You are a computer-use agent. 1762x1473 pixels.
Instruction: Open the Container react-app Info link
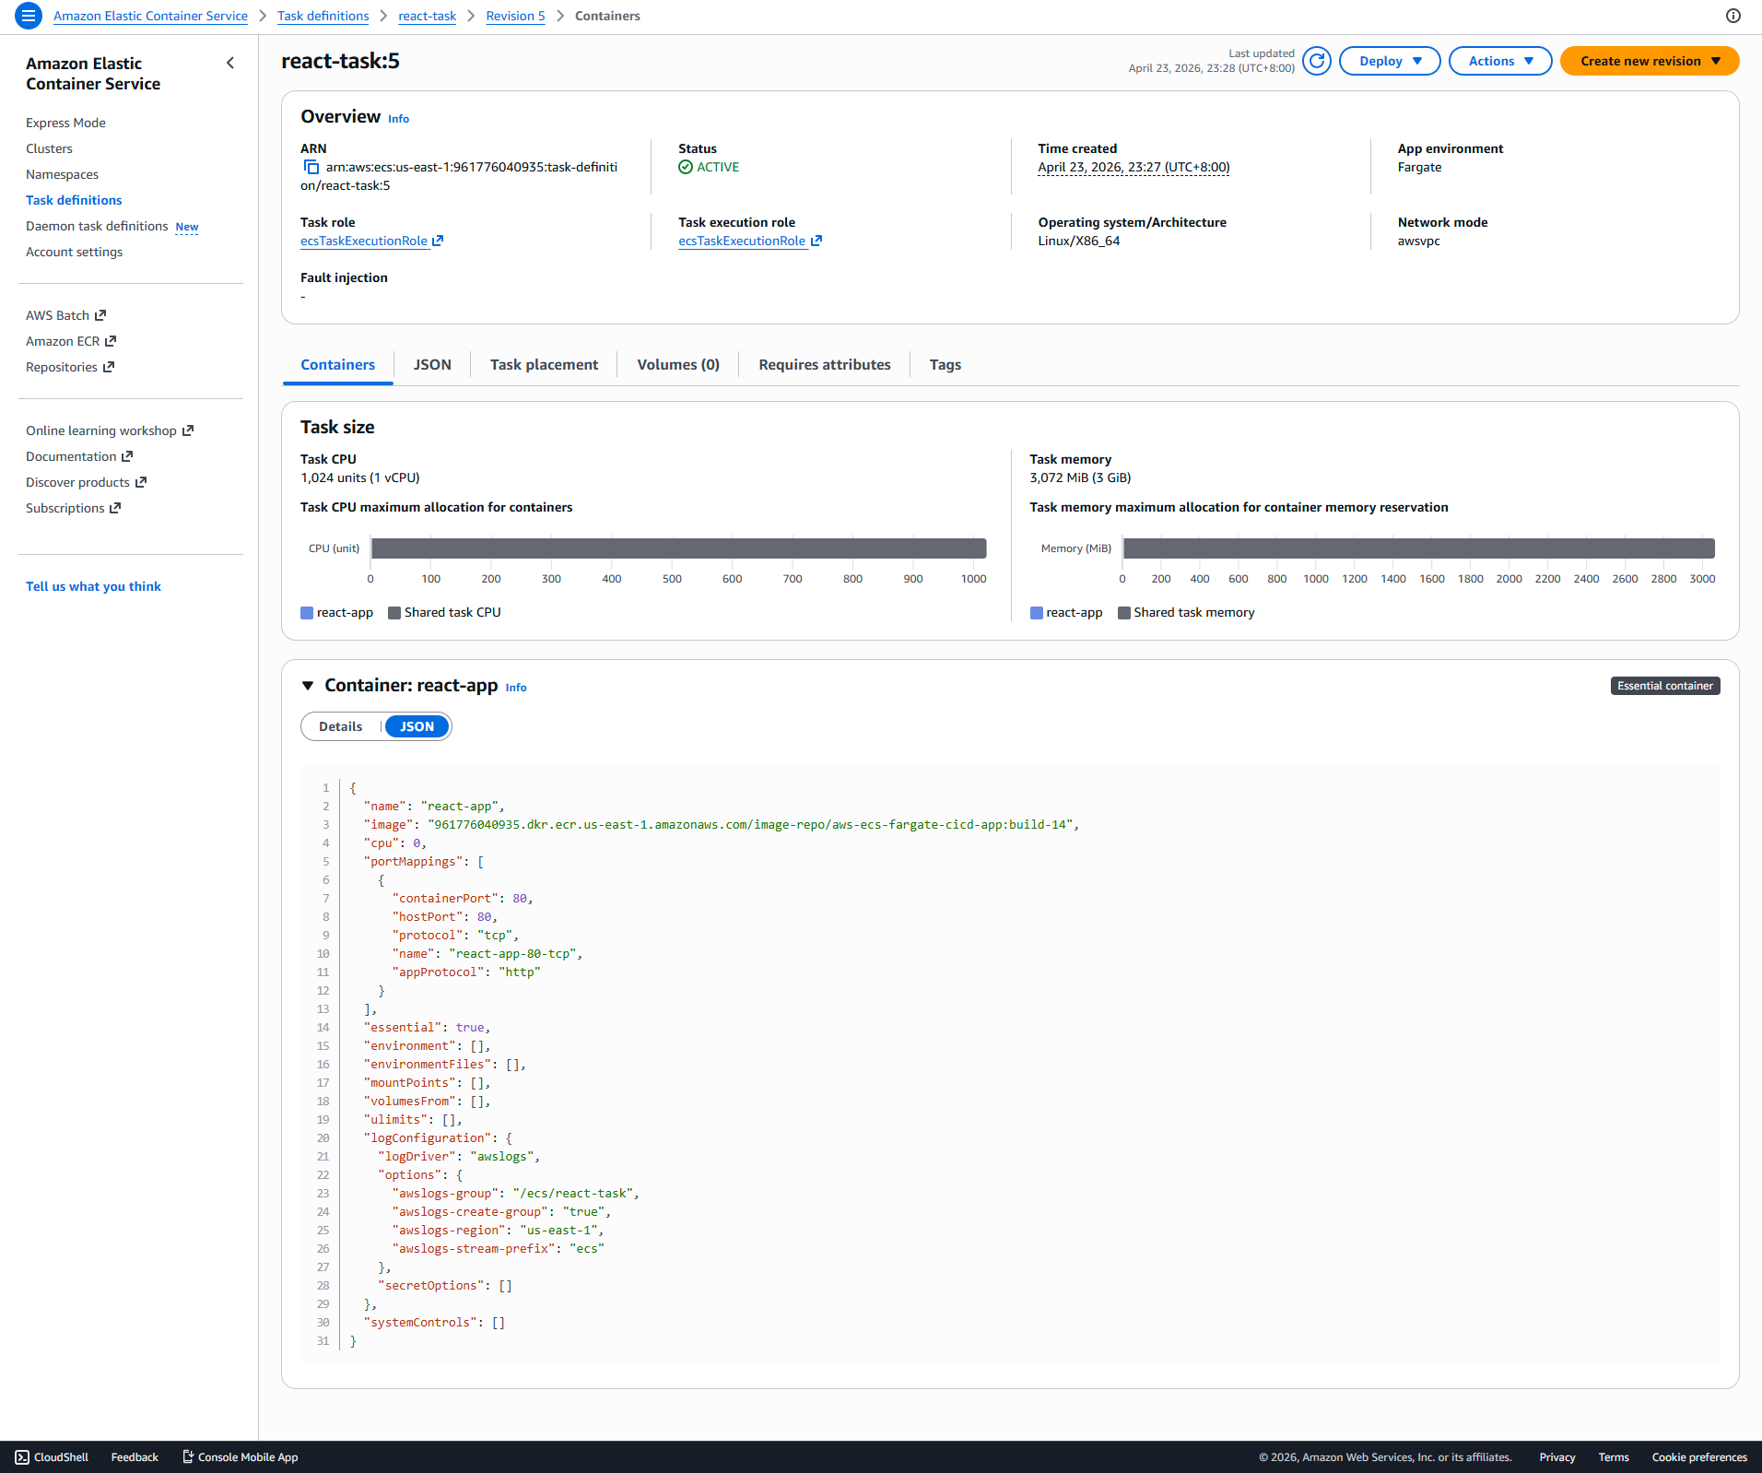tap(516, 688)
